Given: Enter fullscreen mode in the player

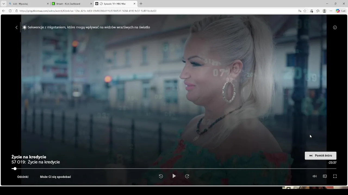Looking at the screenshot, I should pos(335,176).
